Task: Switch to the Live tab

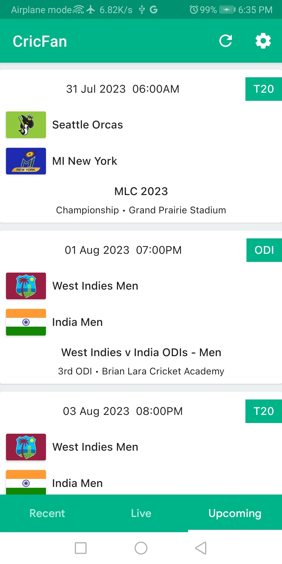Action: (x=141, y=513)
